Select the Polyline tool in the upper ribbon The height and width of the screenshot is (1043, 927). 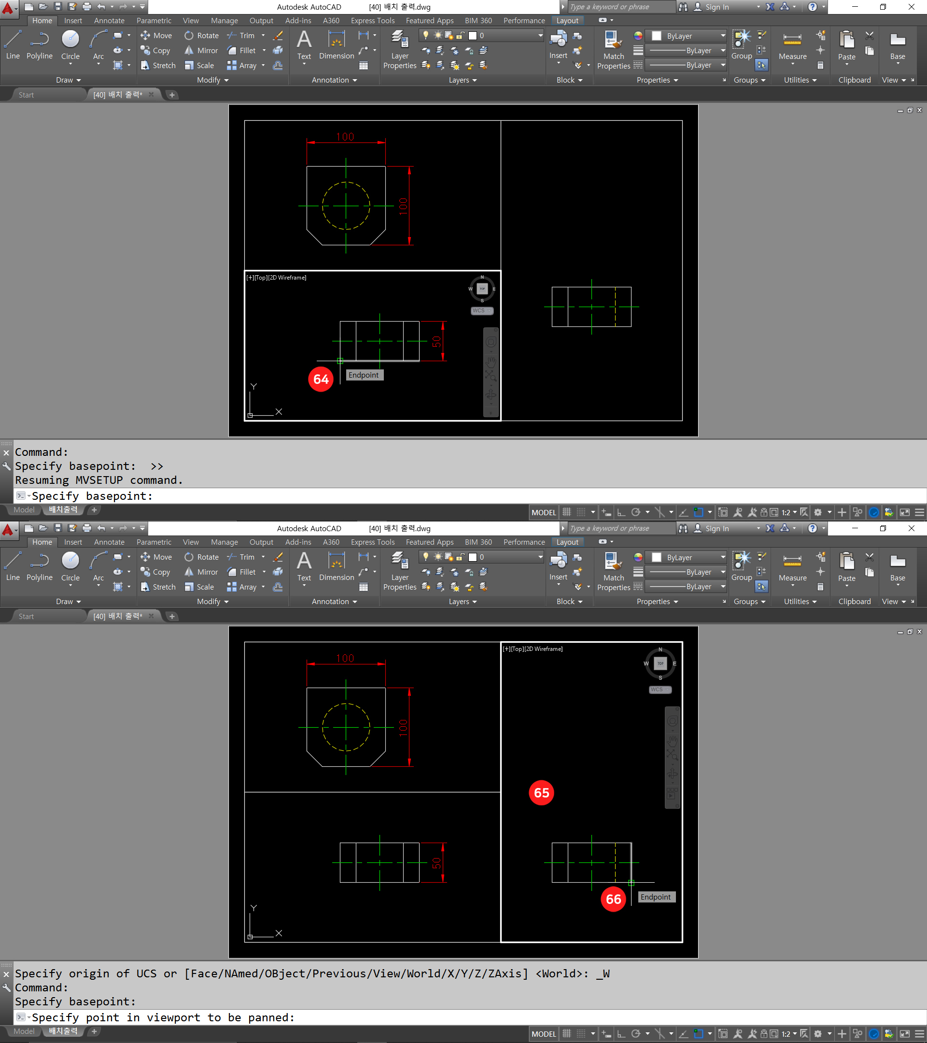pyautogui.click(x=39, y=45)
